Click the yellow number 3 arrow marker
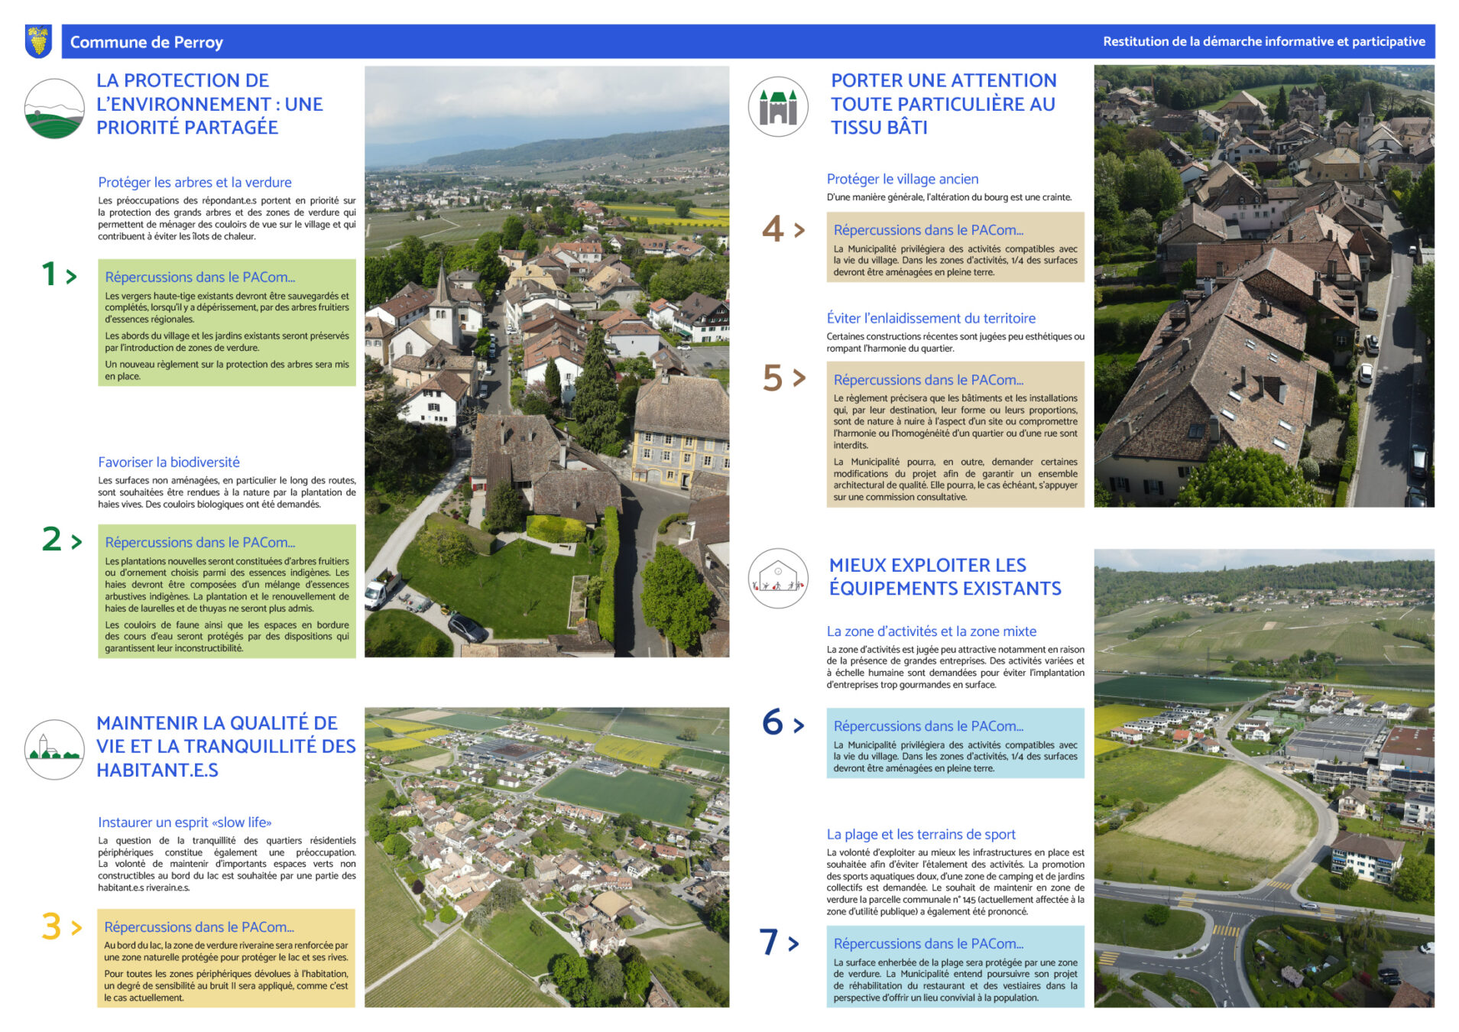Image resolution: width=1459 pixels, height=1032 pixels. 61,927
